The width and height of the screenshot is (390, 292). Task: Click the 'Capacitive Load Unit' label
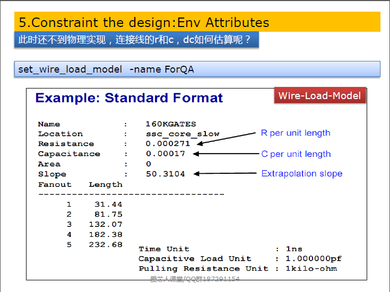[x=195, y=259]
